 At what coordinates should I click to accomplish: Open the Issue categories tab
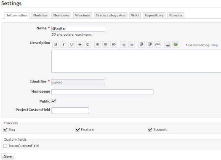click(x=111, y=15)
